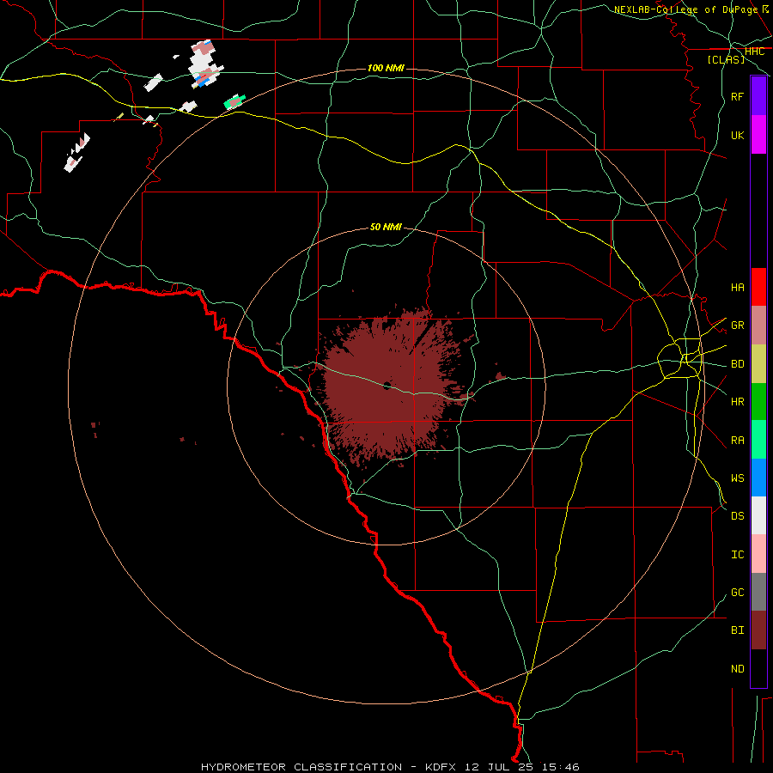Click the RF purple legend color swatch
The height and width of the screenshot is (773, 773).
758,96
